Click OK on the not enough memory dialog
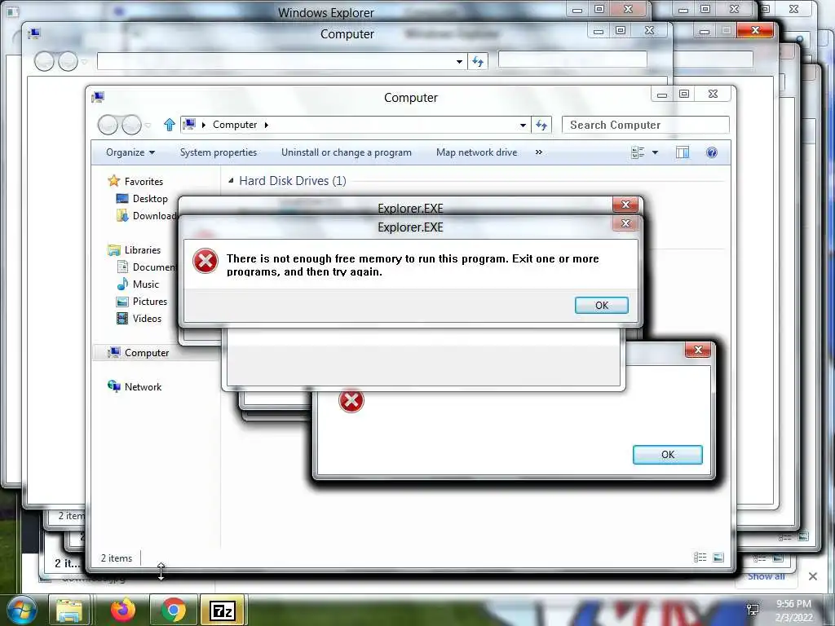The width and height of the screenshot is (835, 626). click(602, 305)
